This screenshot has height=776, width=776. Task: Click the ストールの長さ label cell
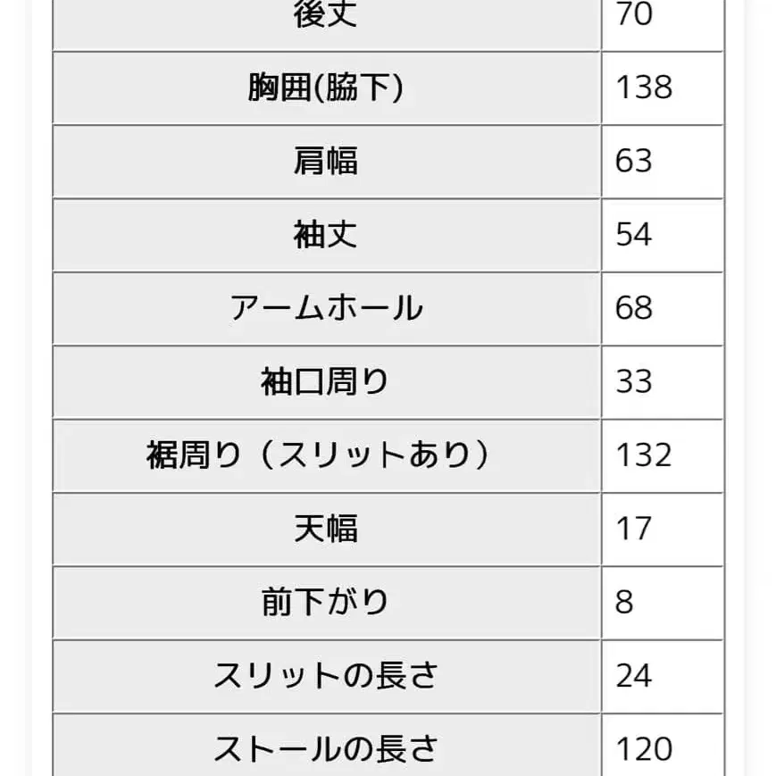(326, 748)
